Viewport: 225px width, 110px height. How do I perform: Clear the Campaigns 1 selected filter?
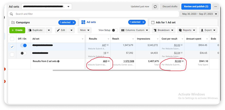pos(73,22)
